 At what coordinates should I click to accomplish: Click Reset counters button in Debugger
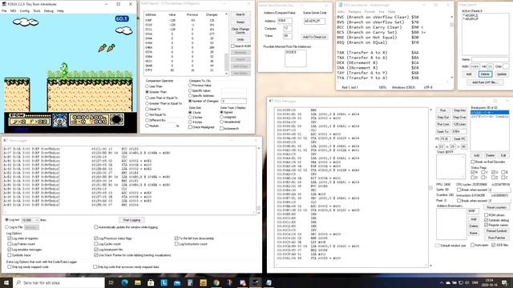pyautogui.click(x=497, y=207)
